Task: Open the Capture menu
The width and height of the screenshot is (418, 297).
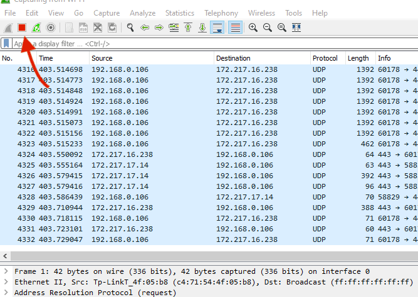Action: [107, 13]
